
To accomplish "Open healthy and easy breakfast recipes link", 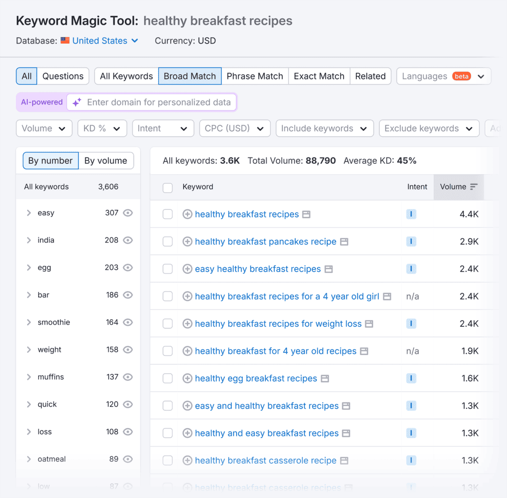I will (x=266, y=433).
